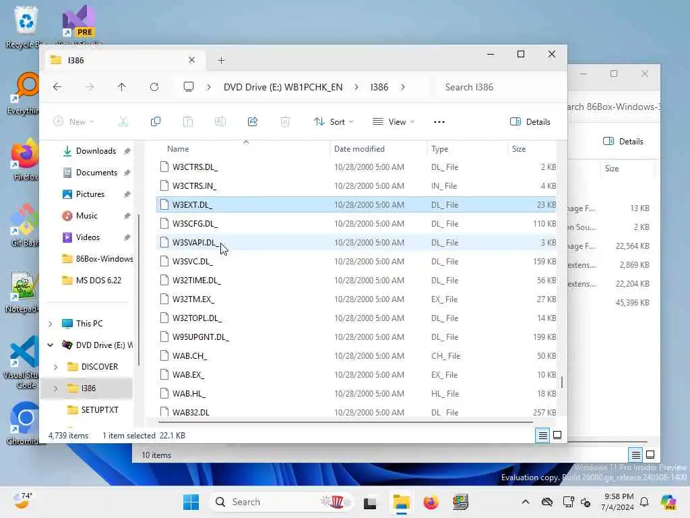Open the Recycle Bin desktop icon
This screenshot has height=518, width=690.
coord(26,27)
